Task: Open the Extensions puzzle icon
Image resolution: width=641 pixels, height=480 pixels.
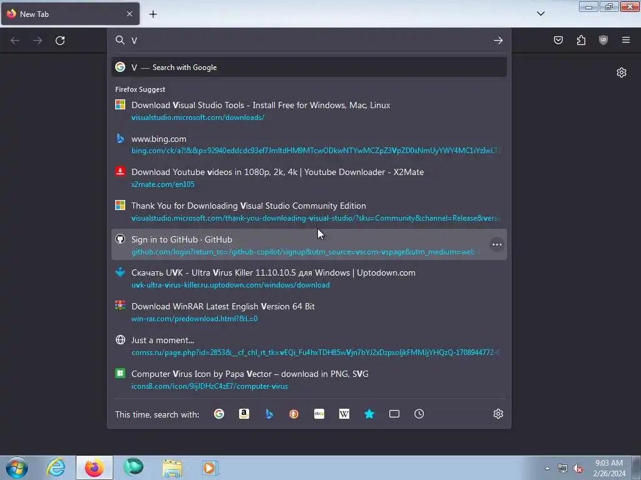Action: [581, 40]
